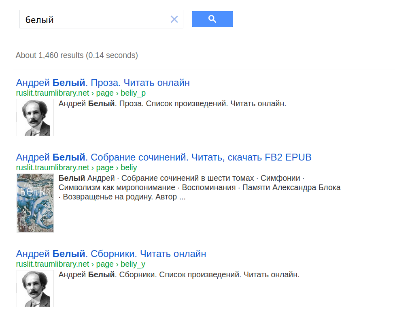
Task: Click 'page' in the second result URL
Action: tap(105, 167)
